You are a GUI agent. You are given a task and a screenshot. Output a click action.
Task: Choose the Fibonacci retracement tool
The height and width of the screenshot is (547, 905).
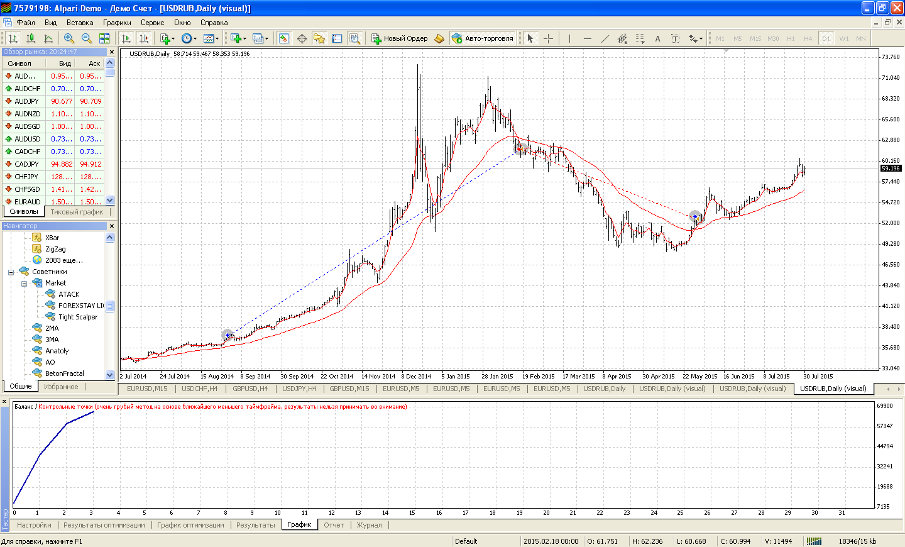[x=640, y=38]
